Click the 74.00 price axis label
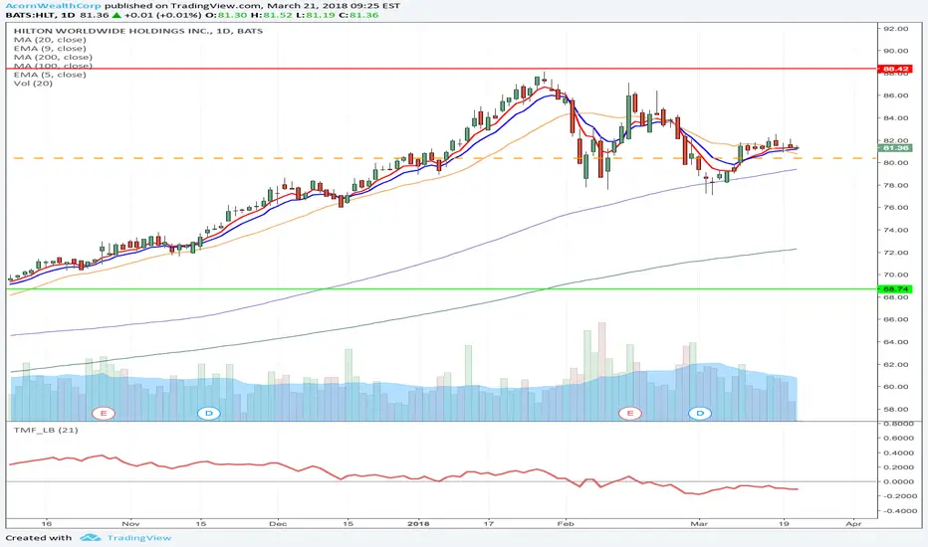Viewport: 928px width, 547px height. [x=896, y=230]
